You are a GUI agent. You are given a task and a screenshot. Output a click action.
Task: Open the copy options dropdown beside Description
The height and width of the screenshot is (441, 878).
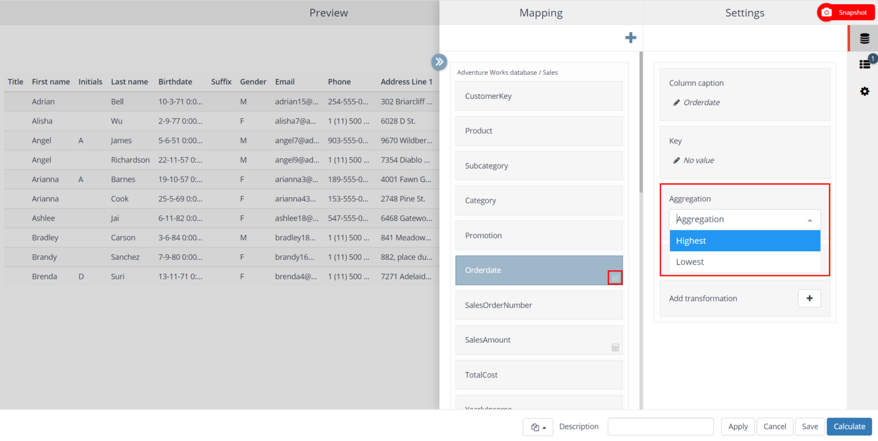click(537, 427)
